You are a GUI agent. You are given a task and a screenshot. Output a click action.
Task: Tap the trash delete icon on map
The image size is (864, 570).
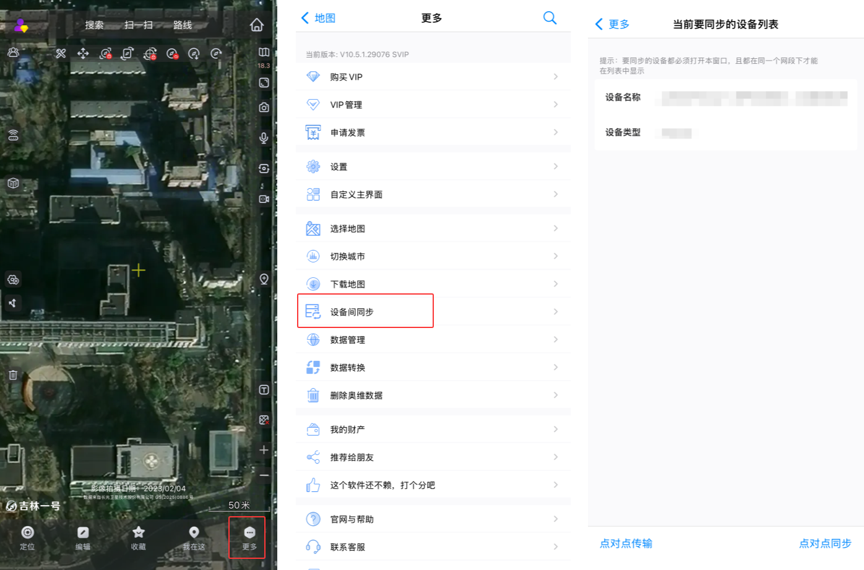click(13, 375)
